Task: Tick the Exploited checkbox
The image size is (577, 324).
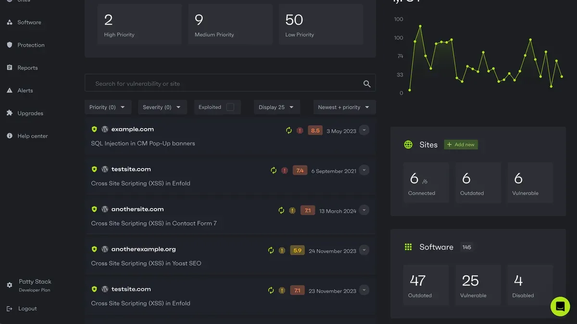Action: tap(230, 107)
